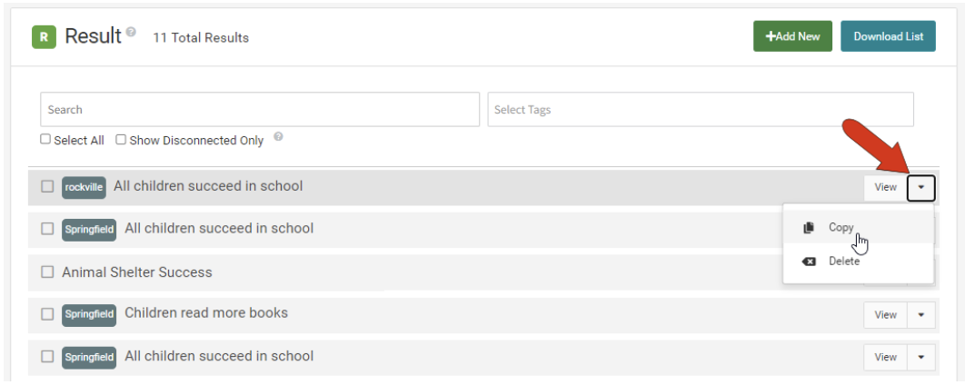
Task: Enable the Select All checkbox
Action: (x=45, y=140)
